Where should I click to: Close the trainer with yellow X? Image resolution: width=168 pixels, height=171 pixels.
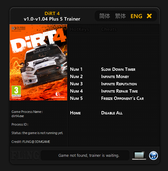pos(149,16)
